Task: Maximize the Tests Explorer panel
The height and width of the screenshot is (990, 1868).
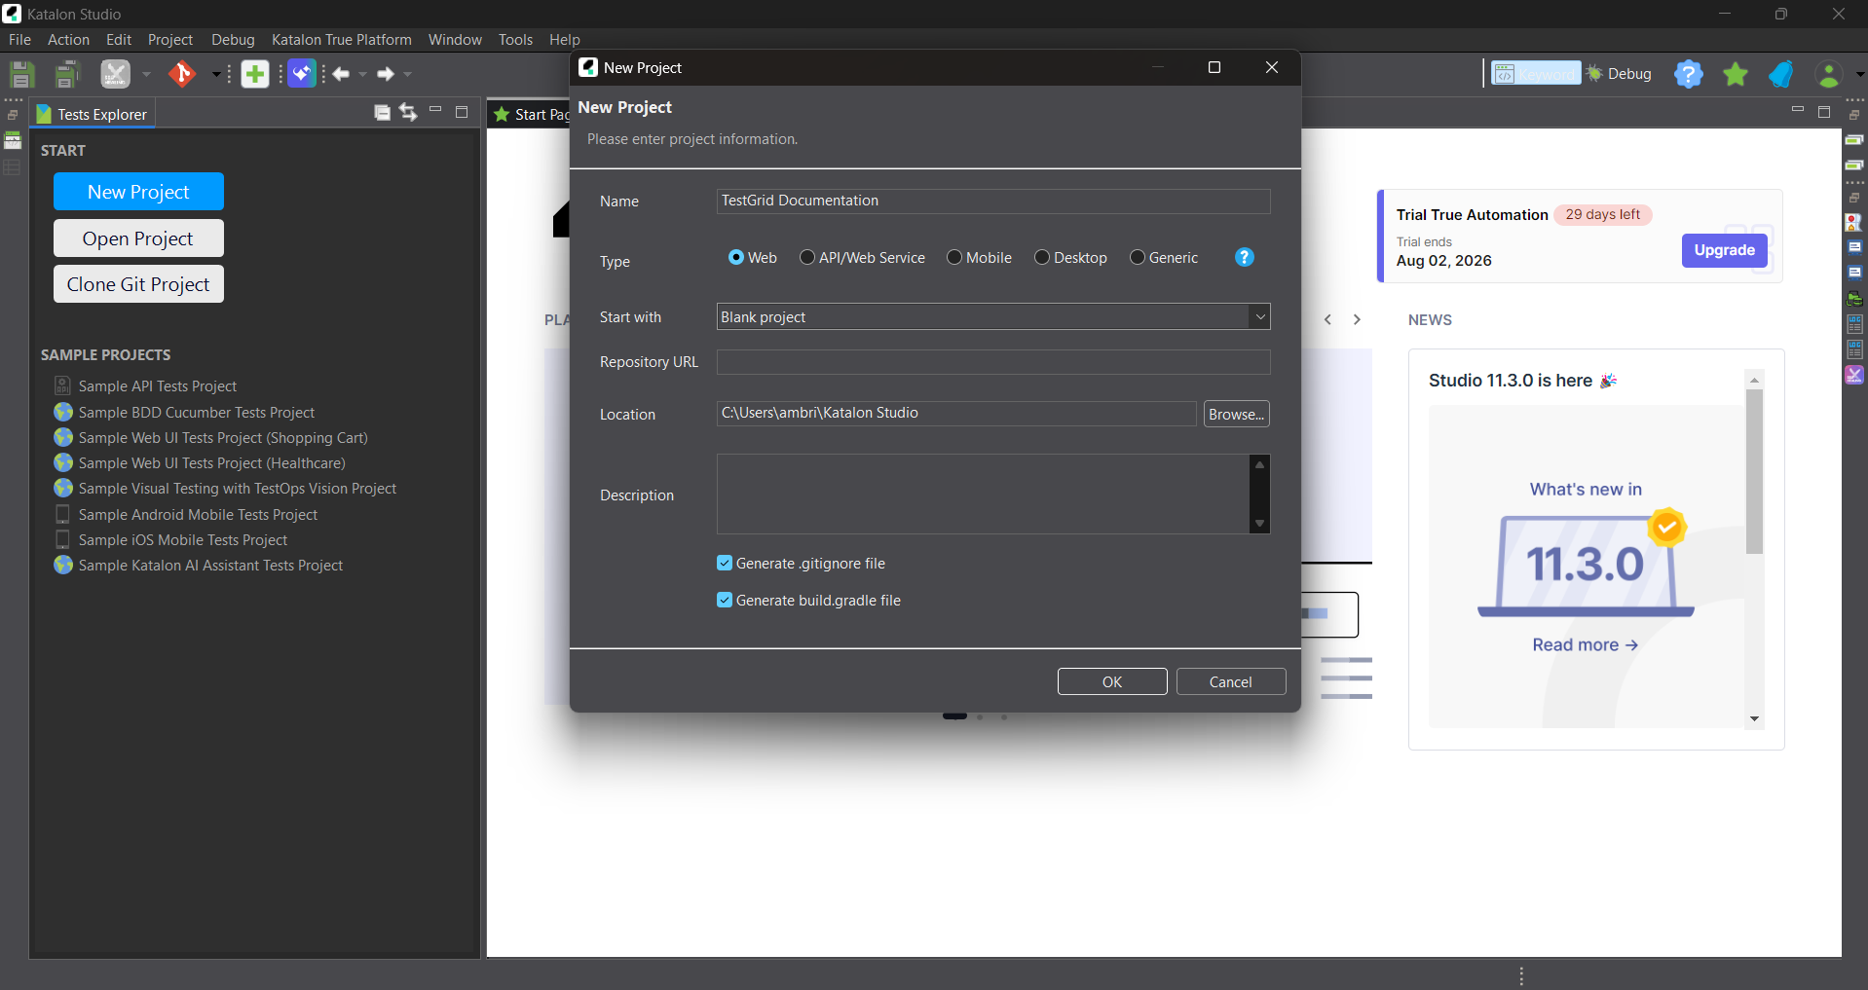Action: (x=462, y=112)
